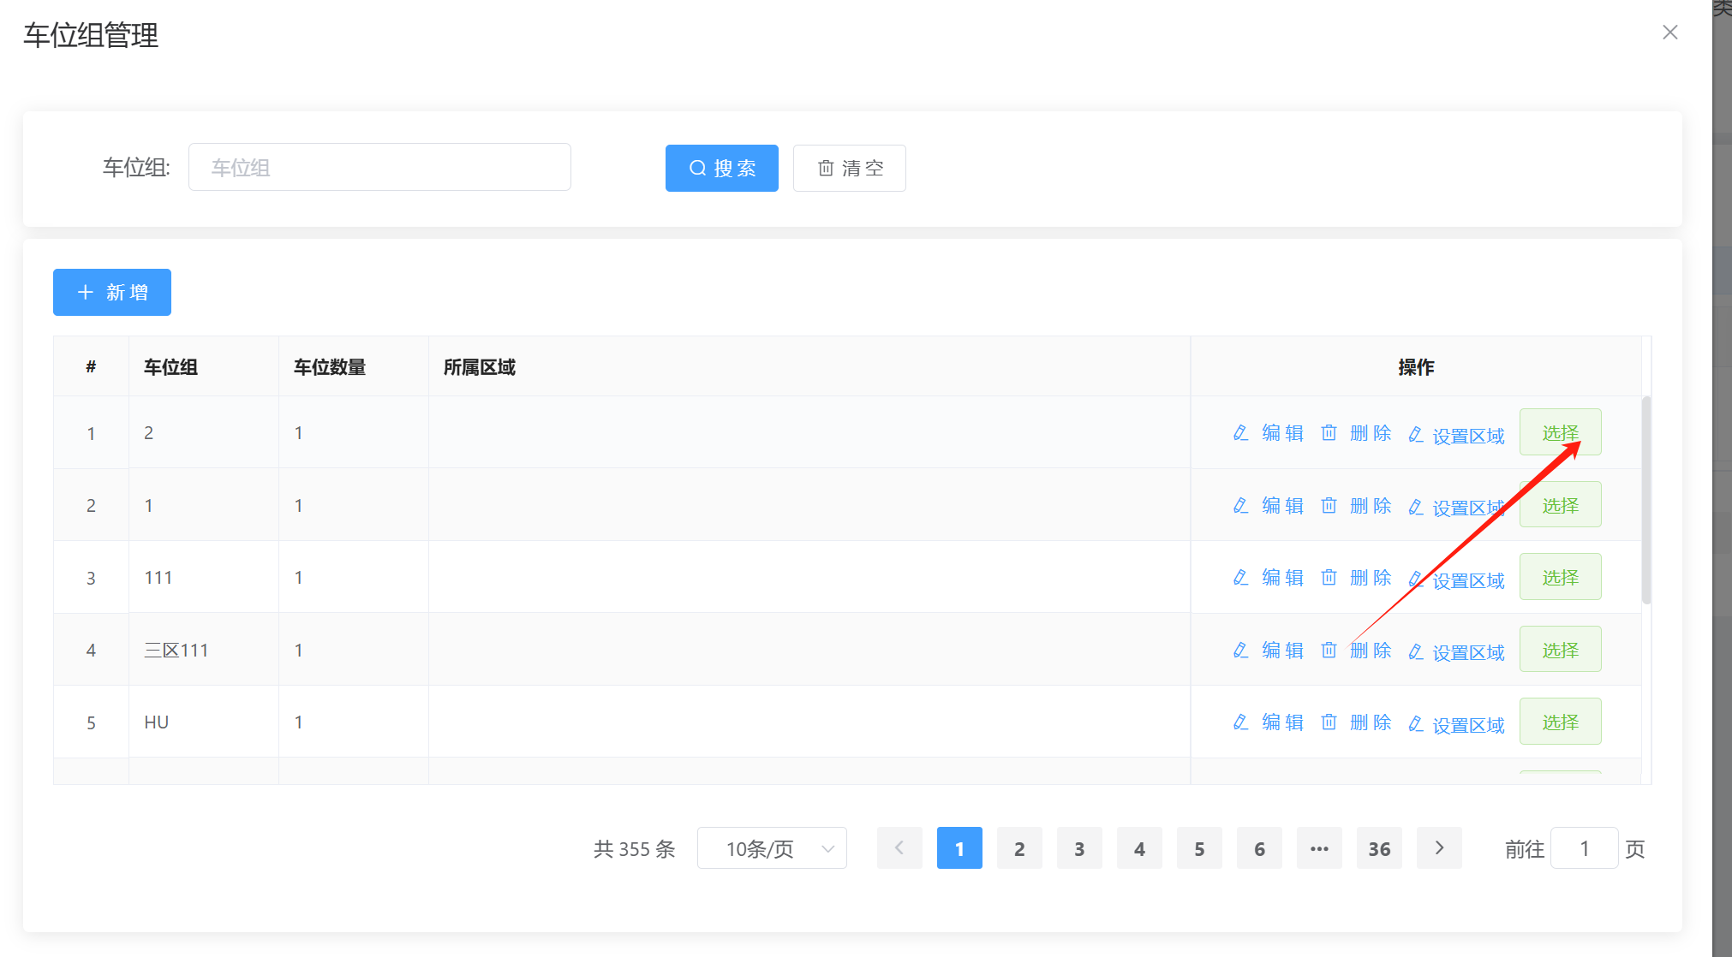Close the 车位组管理 dialog

coord(1669,33)
